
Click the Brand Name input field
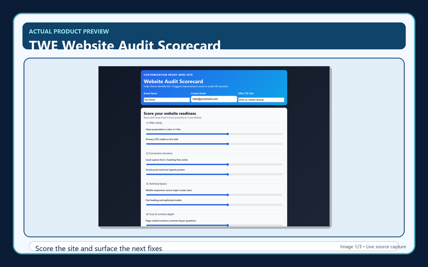pyautogui.click(x=167, y=100)
